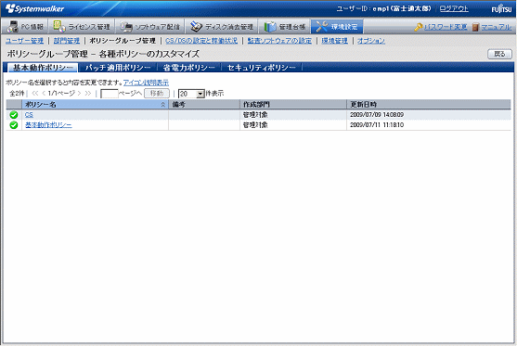517x346 pixels.
Task: Open オプション submenu link
Action: (x=371, y=41)
